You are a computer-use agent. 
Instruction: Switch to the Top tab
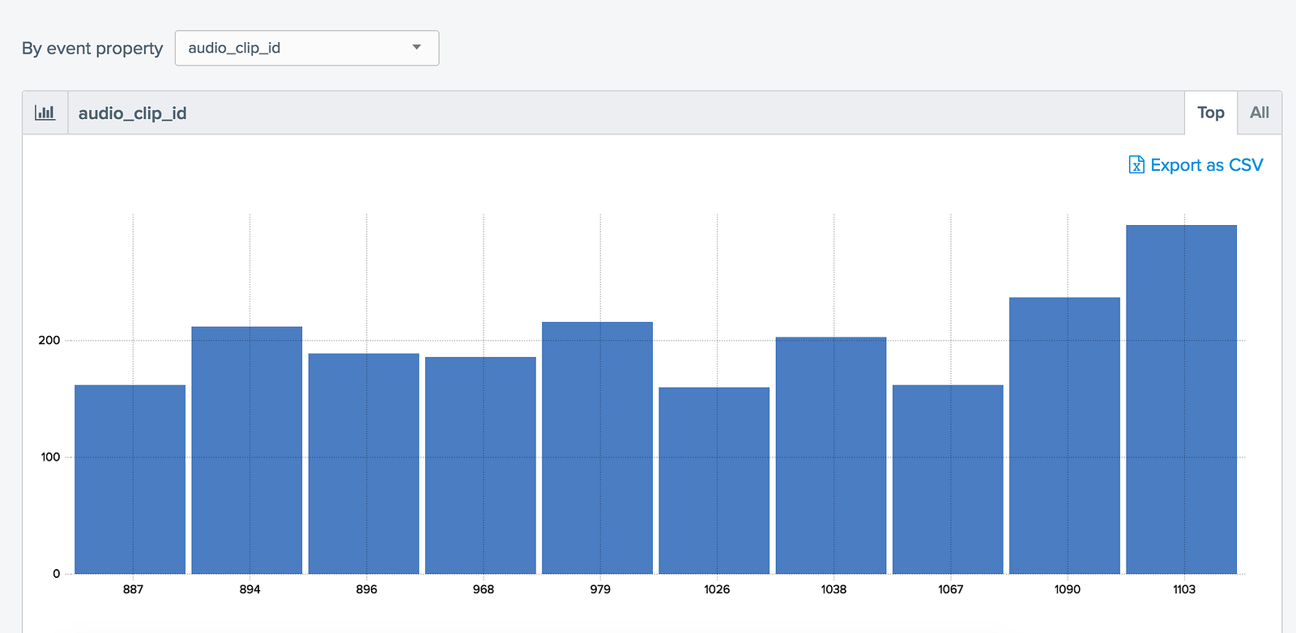click(x=1211, y=113)
